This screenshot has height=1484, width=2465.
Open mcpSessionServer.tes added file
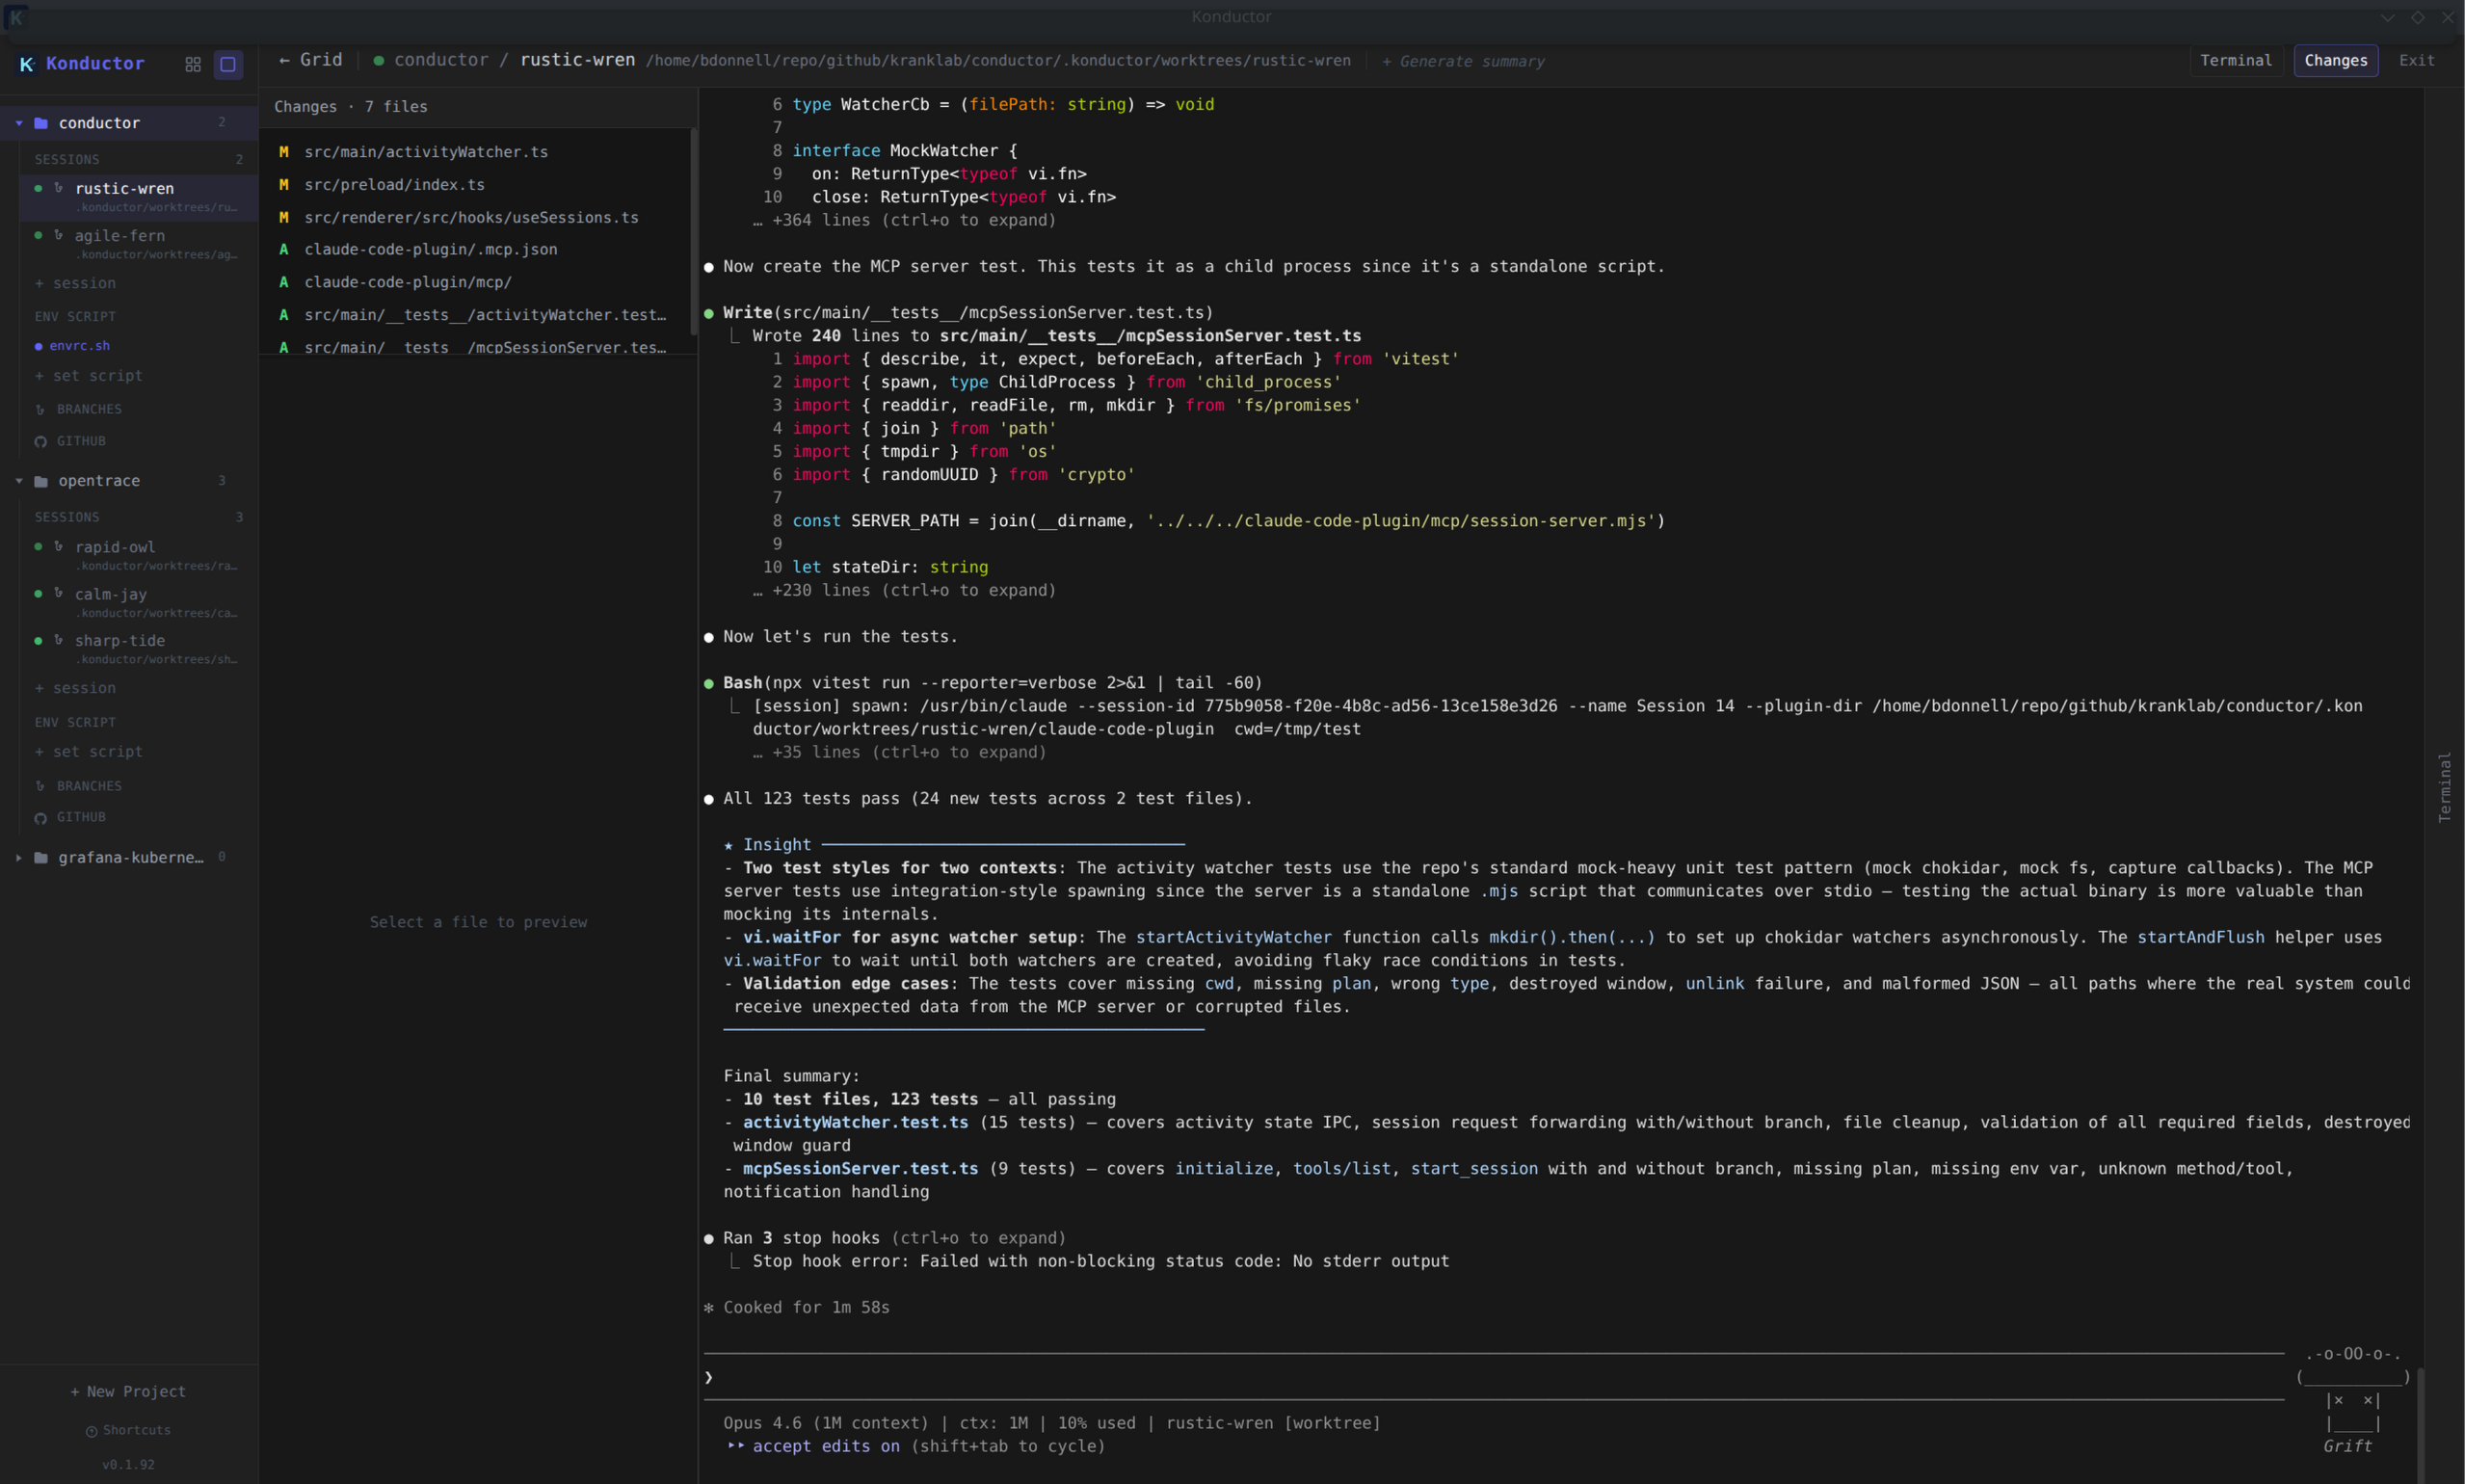point(475,346)
